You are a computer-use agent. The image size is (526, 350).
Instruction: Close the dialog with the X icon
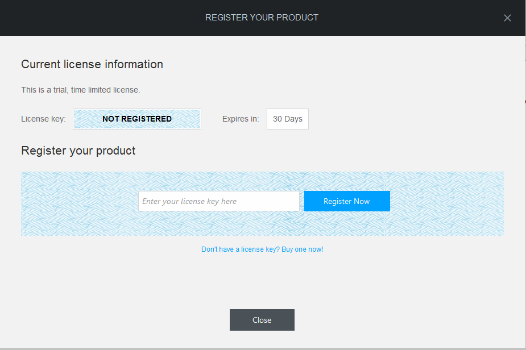click(507, 18)
